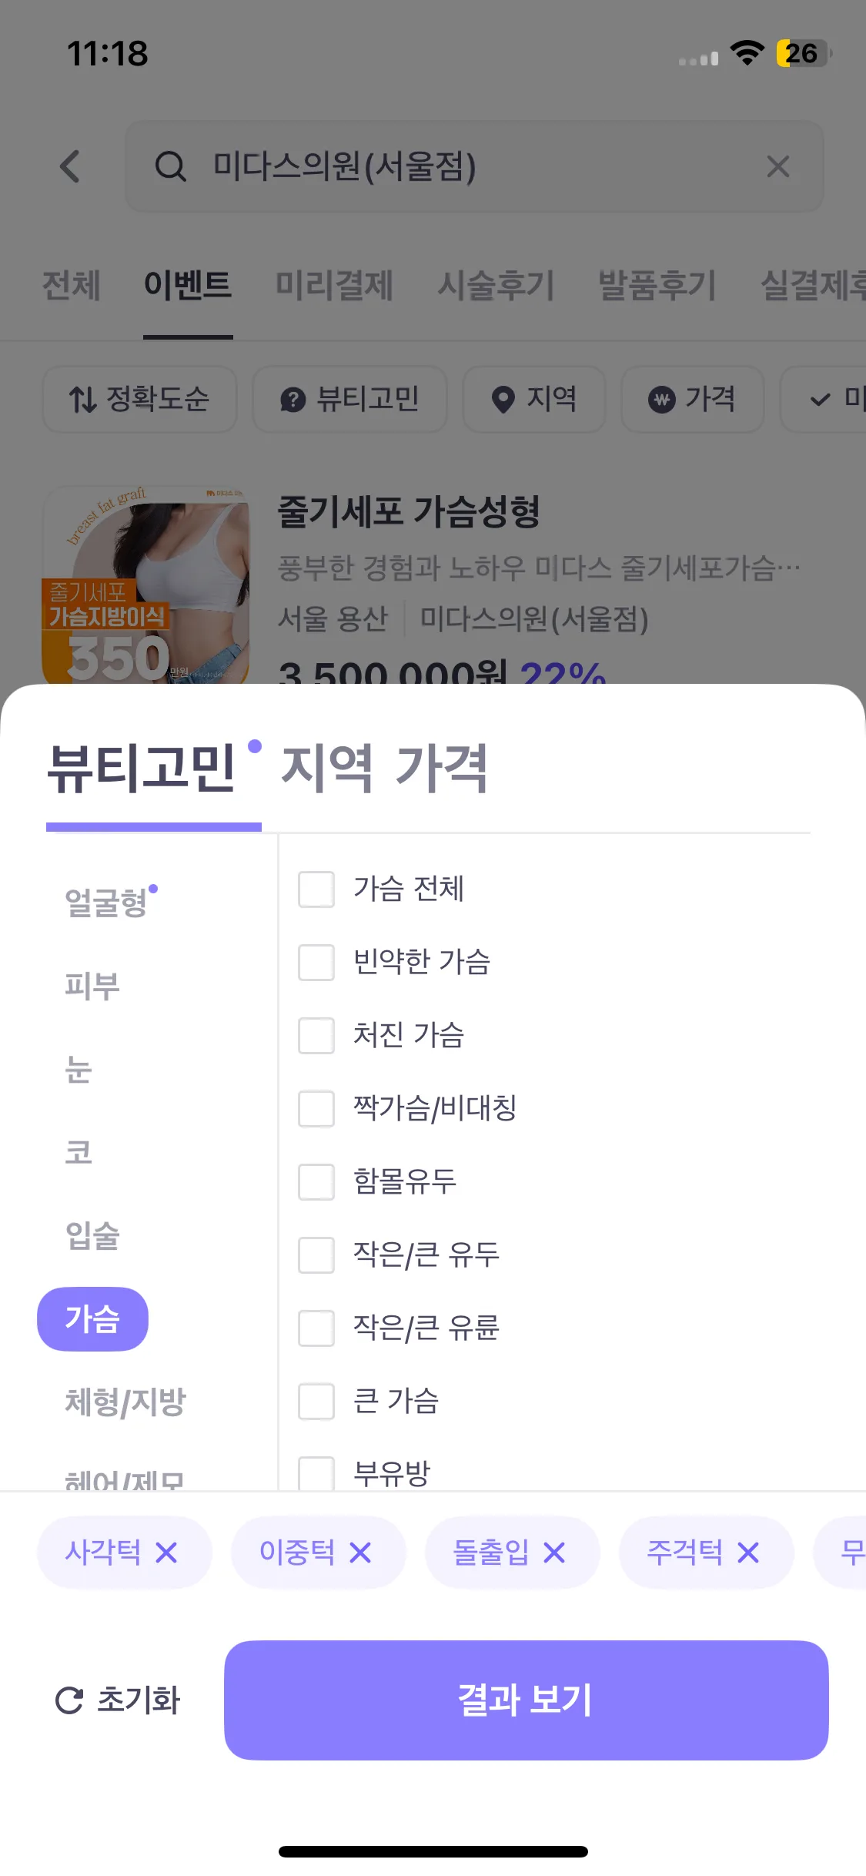This screenshot has height=1876, width=866.
Task: Remove the 돌출입 filter chip
Action: 554,1553
